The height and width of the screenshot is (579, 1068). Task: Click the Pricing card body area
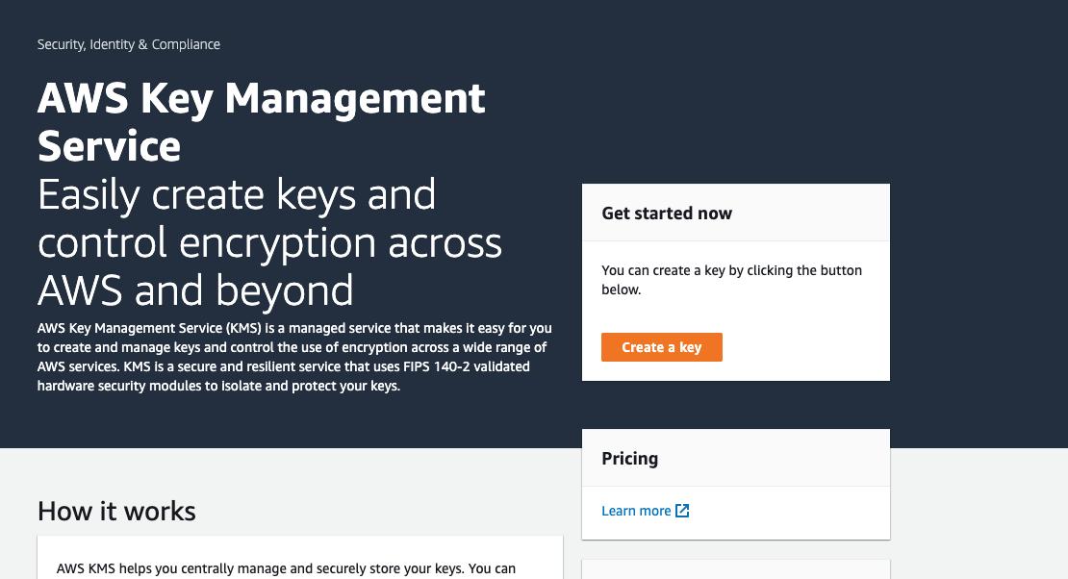click(x=735, y=511)
